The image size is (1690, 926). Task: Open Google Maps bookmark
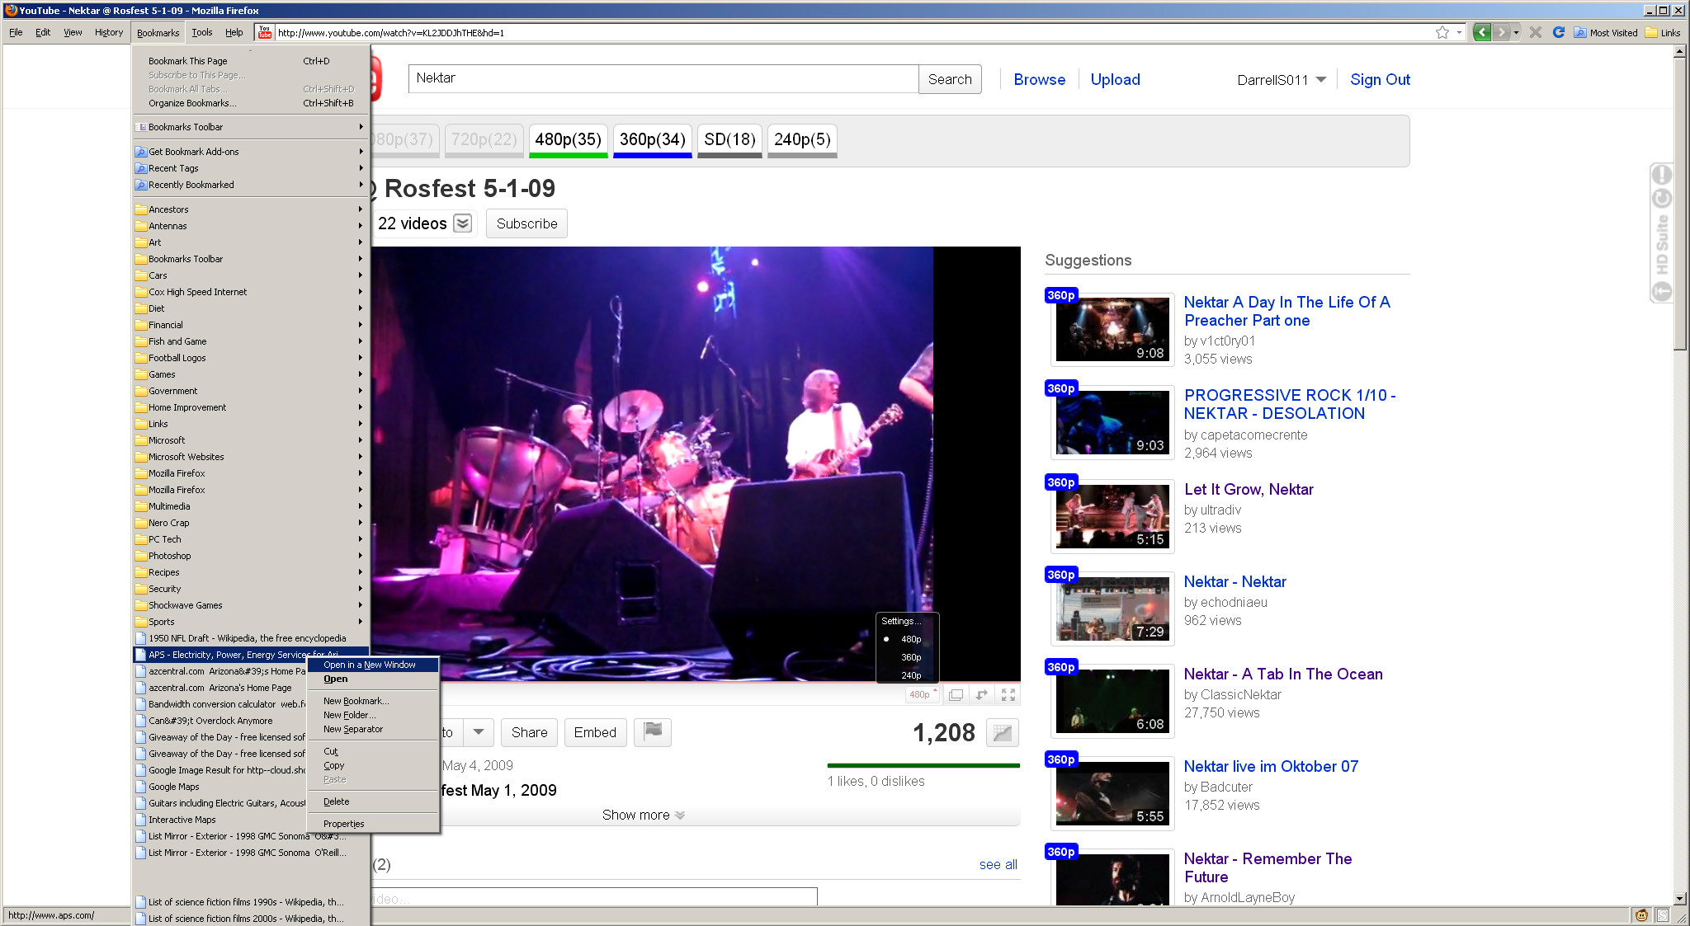(220, 787)
